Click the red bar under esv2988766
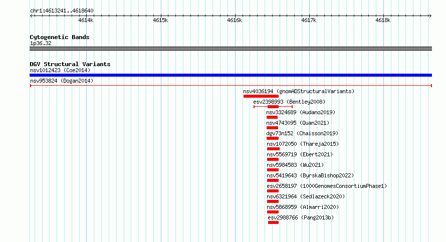The height and width of the screenshot is (242, 446). click(x=273, y=222)
